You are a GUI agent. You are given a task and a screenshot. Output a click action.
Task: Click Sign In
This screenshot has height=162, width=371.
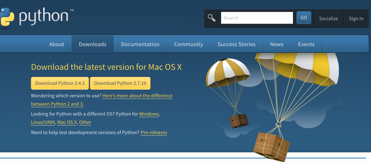pos(356,19)
